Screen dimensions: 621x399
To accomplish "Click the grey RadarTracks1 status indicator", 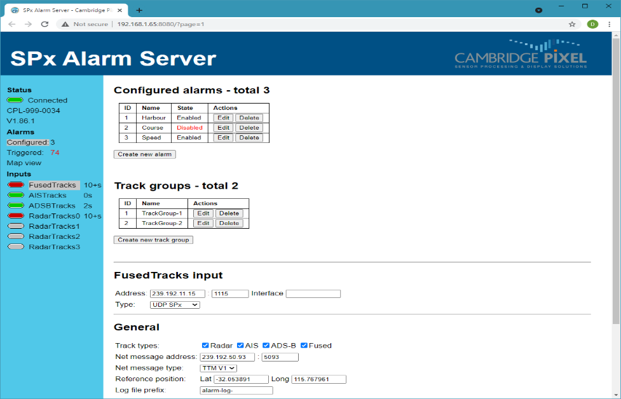I will pyautogui.click(x=16, y=226).
